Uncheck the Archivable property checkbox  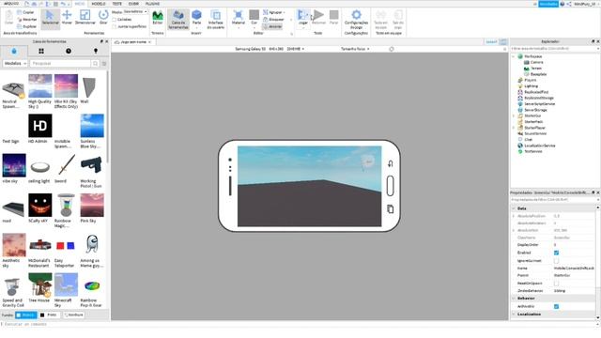point(556,307)
